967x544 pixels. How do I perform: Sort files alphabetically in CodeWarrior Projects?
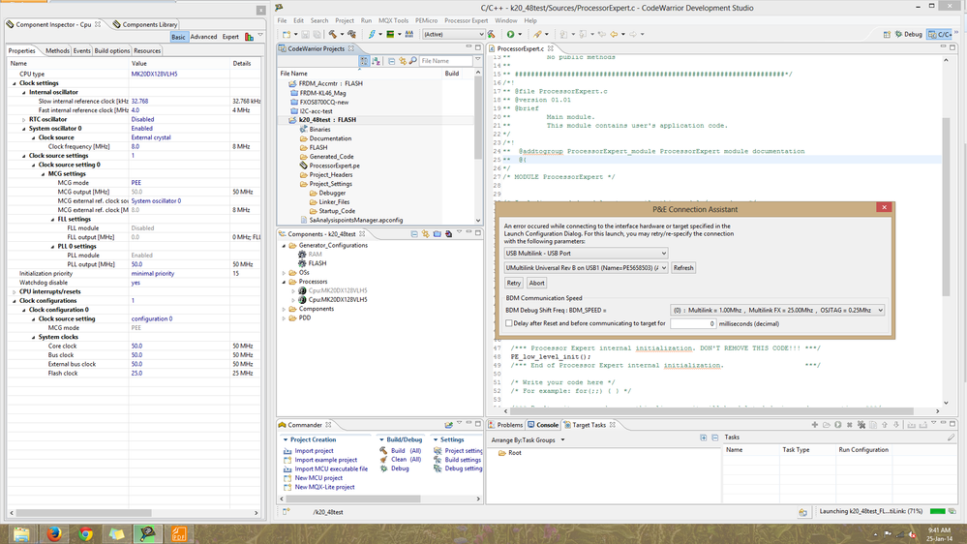click(377, 61)
